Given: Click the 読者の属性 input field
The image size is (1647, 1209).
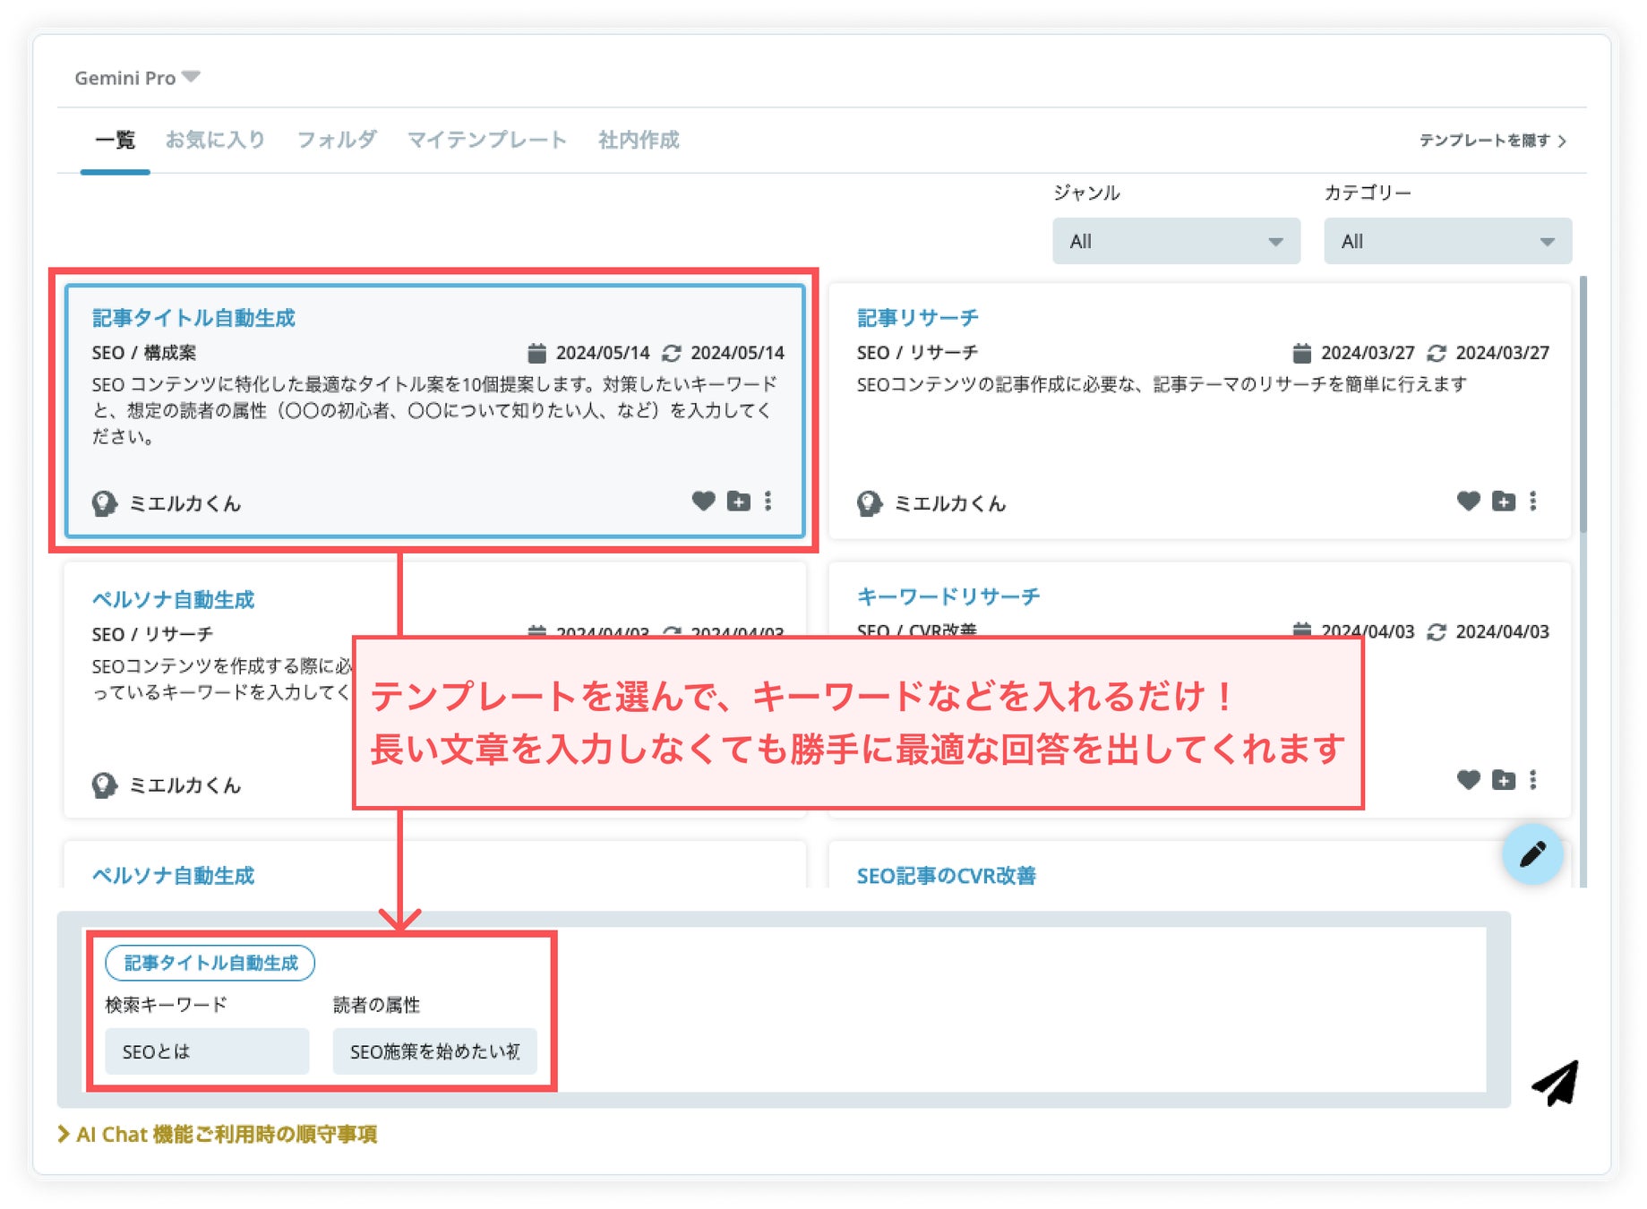Looking at the screenshot, I should pyautogui.click(x=434, y=1050).
